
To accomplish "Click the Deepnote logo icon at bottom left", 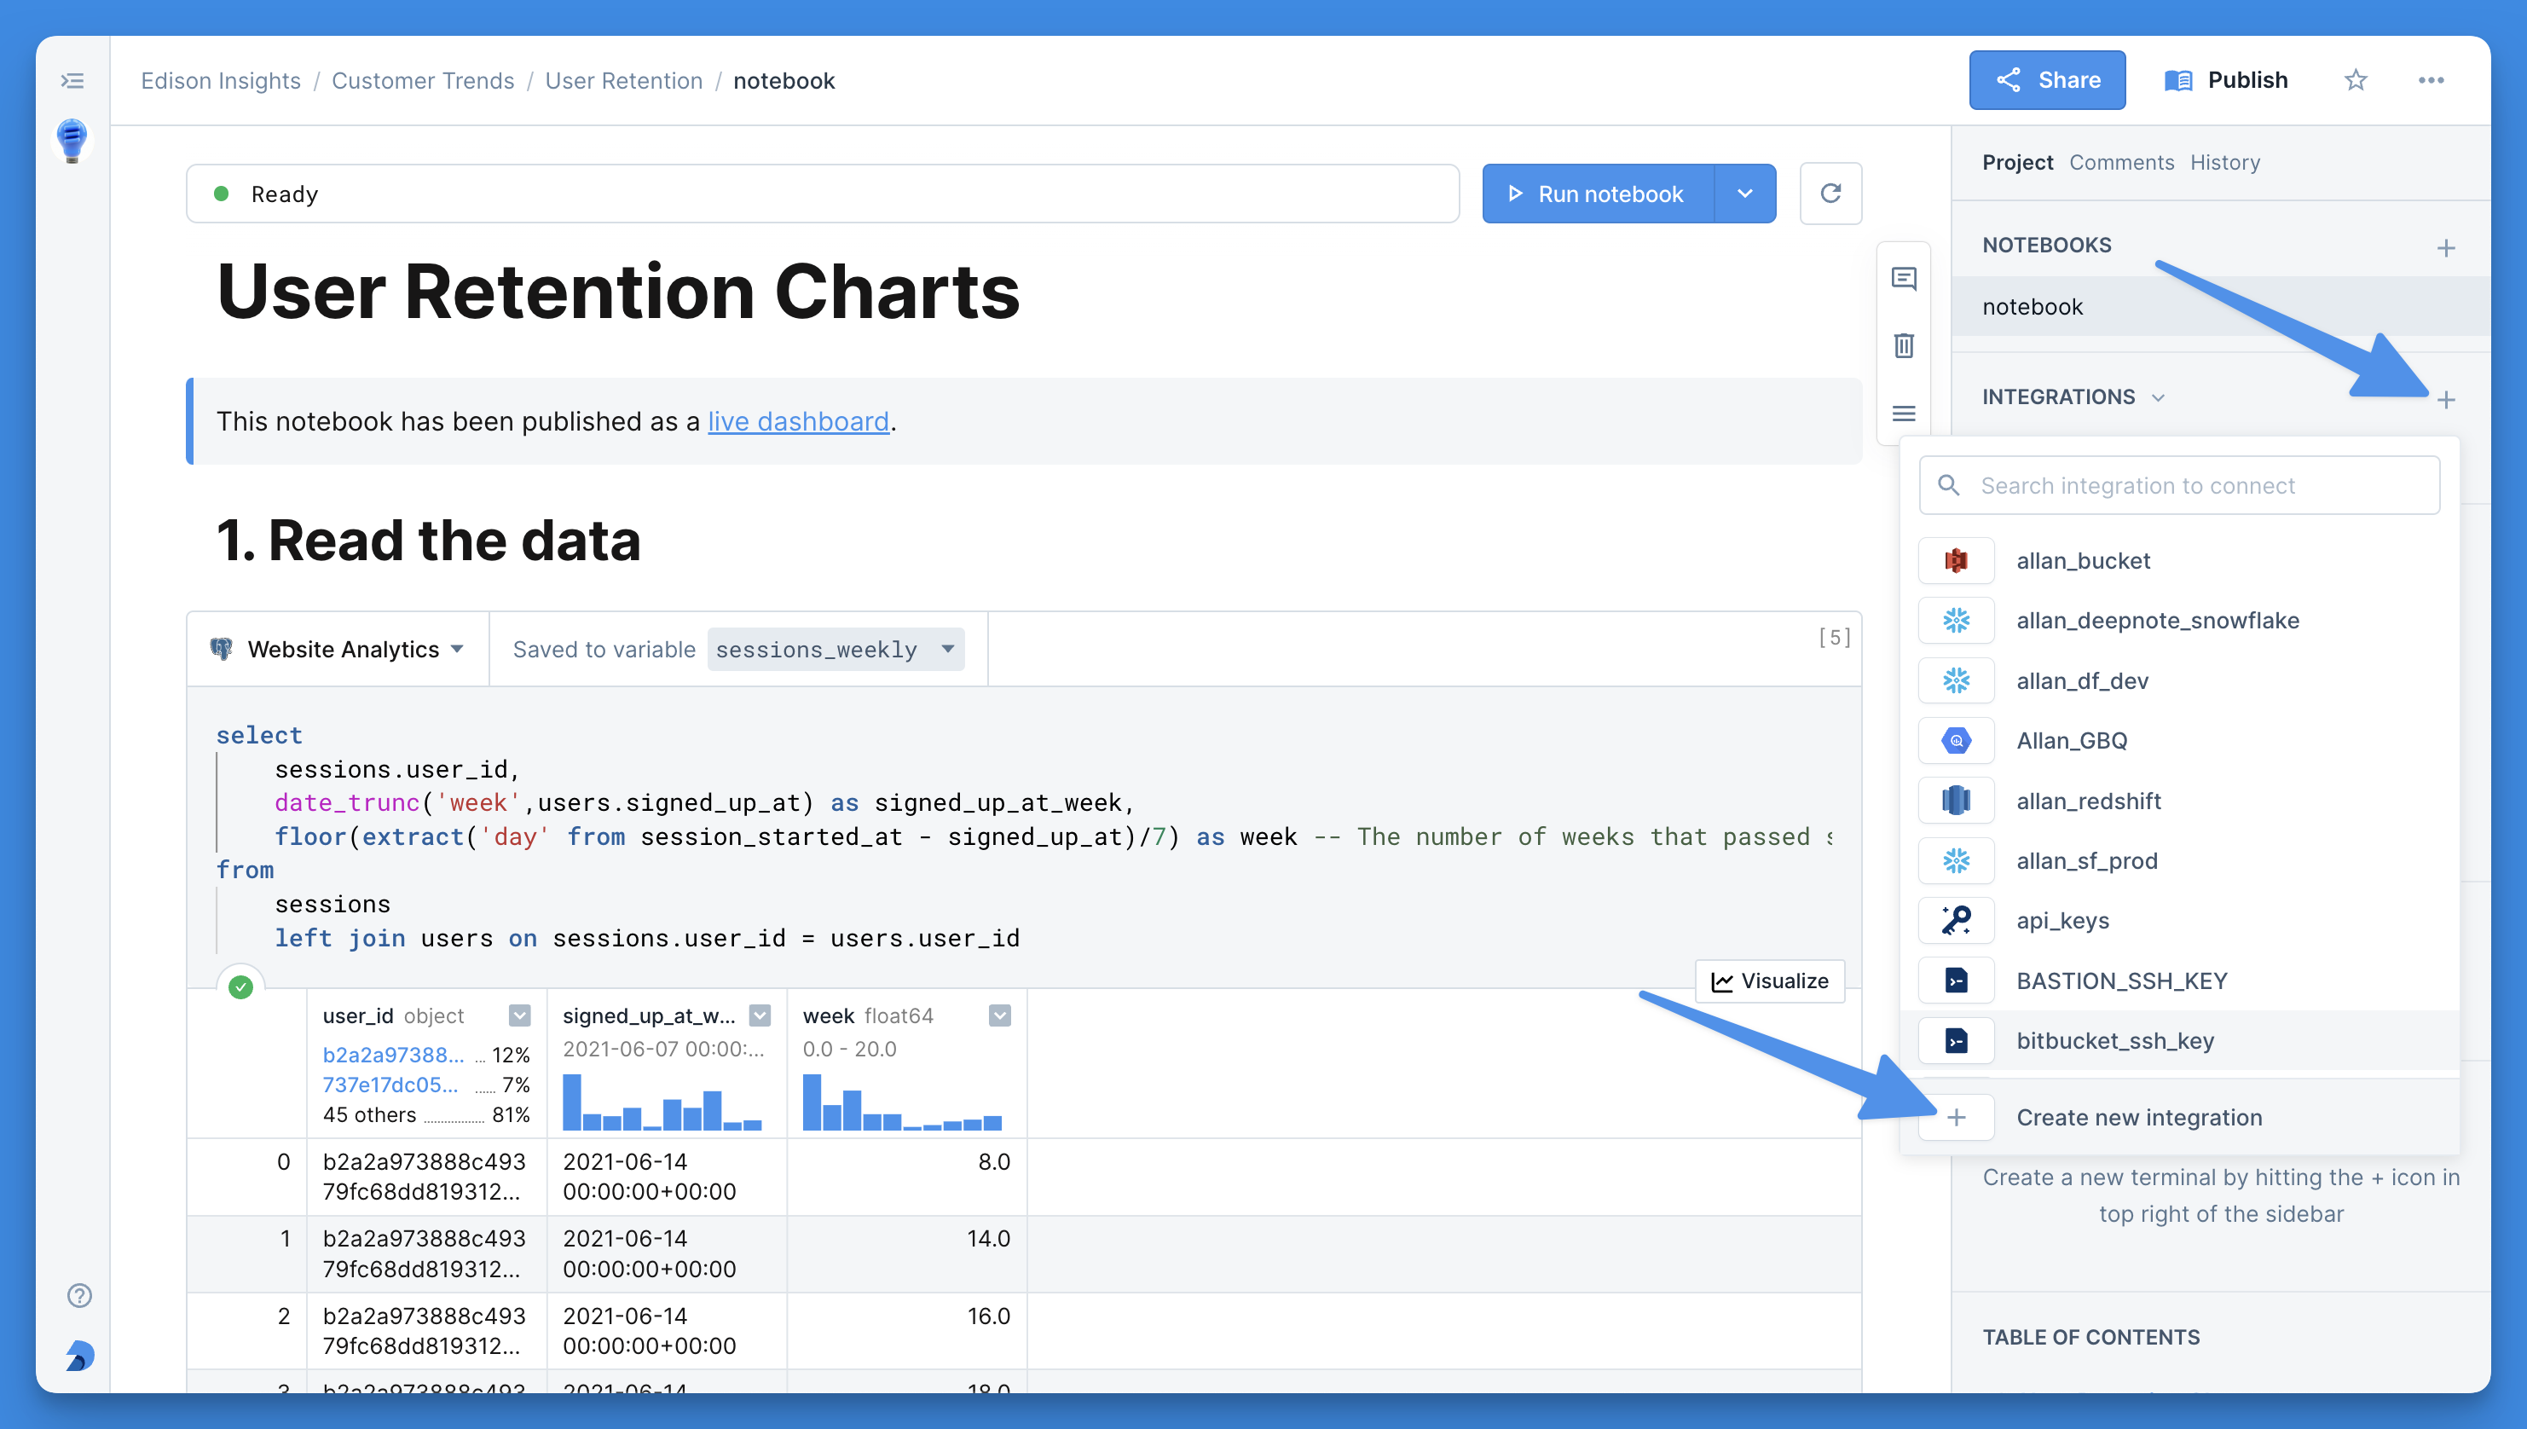I will 79,1356.
